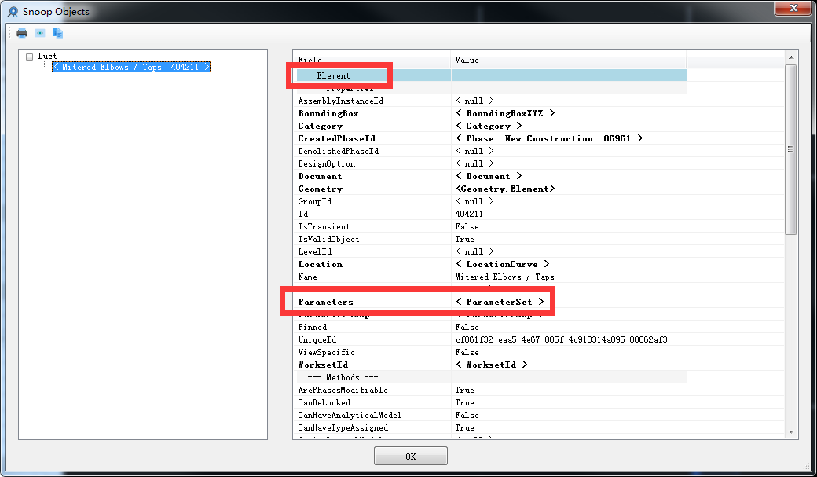Click the False value of CanHaveAnalyticalModel

[x=467, y=415]
